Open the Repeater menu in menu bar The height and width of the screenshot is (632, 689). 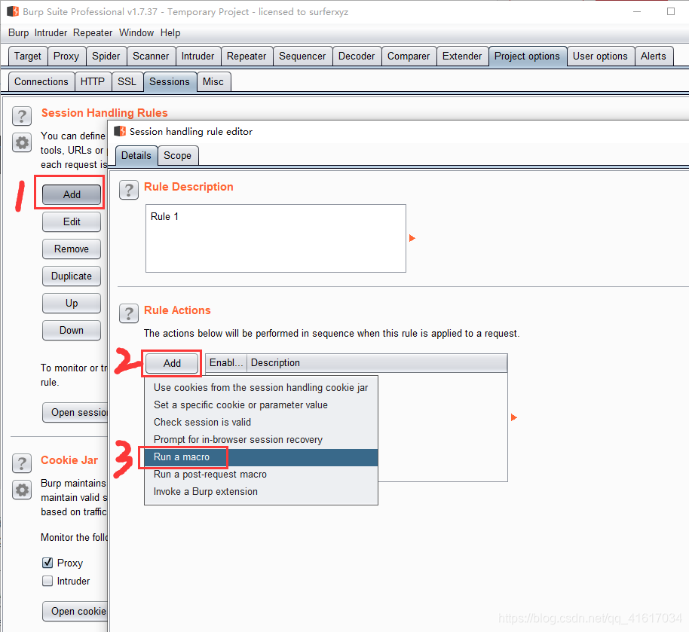click(93, 33)
